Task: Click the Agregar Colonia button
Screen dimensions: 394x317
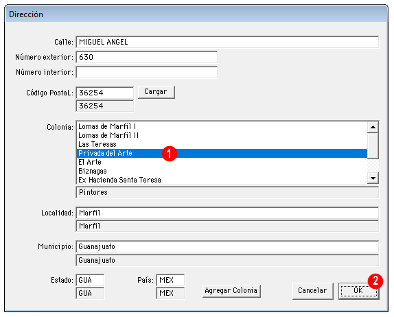Action: (231, 291)
